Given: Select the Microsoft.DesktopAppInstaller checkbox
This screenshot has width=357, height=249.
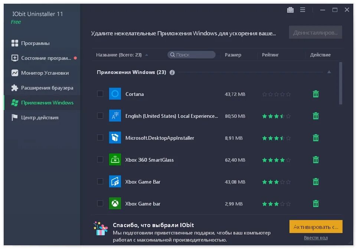Looking at the screenshot, I should pyautogui.click(x=100, y=138).
